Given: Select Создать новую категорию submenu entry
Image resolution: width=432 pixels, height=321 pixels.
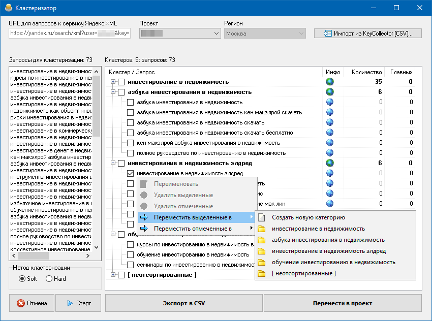Looking at the screenshot, I should pos(335,217).
